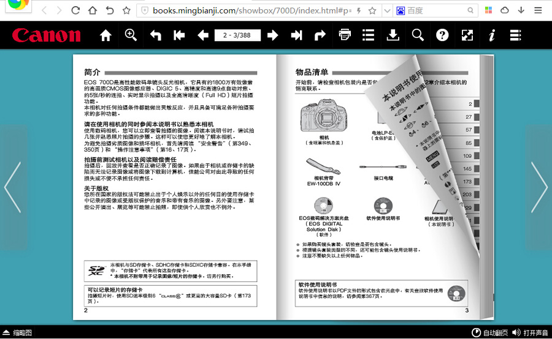Viewport: 552px width, 339px height.
Task: Click the 关于版权 heading
Action: 96,188
